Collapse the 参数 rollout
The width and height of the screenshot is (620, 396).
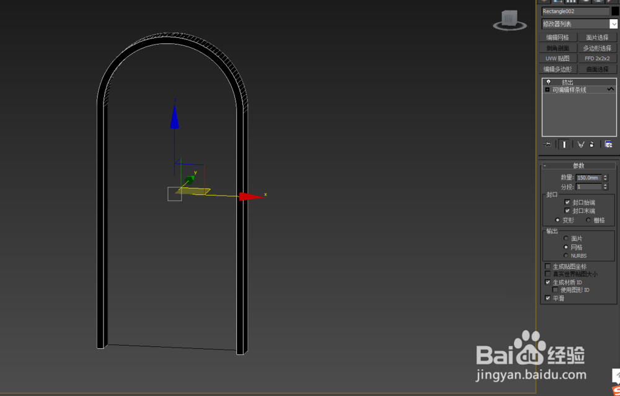(578, 166)
